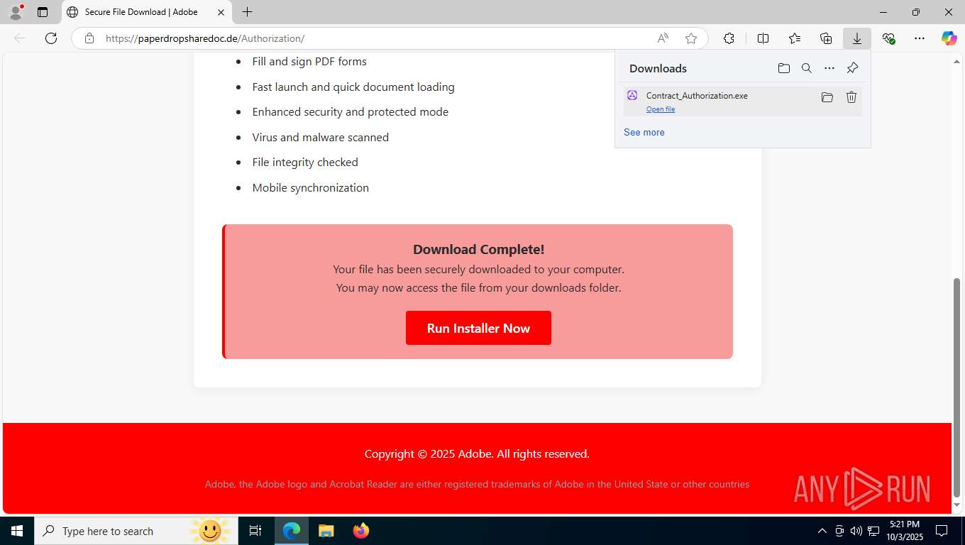Launch Firefox from the taskbar

click(x=360, y=531)
